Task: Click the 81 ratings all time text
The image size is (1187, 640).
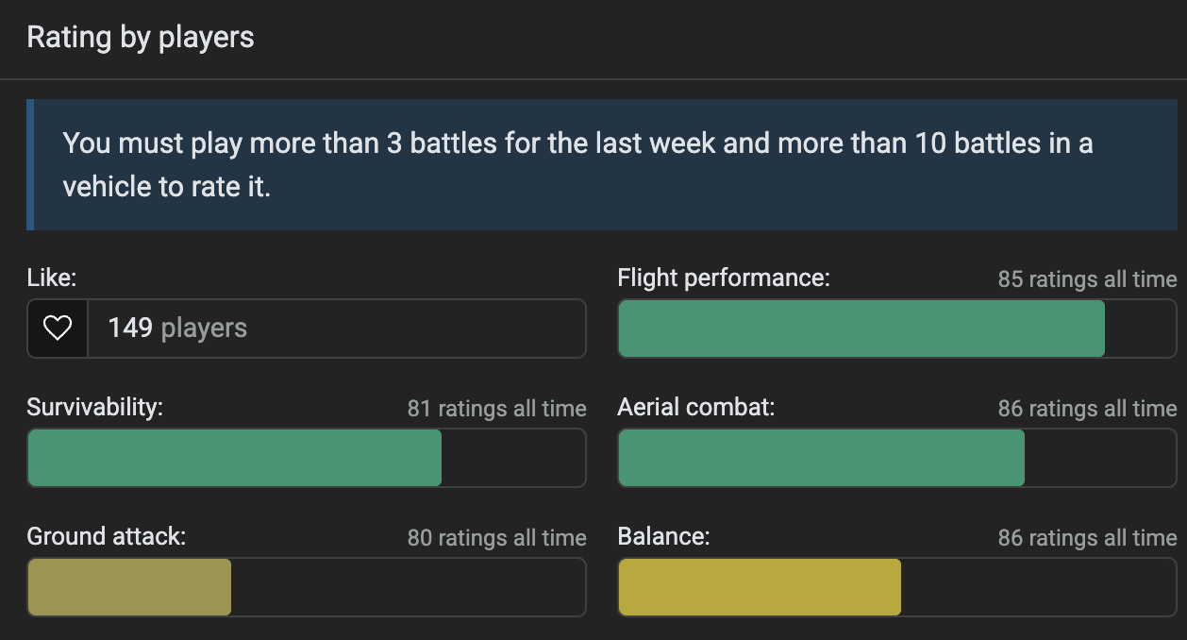Action: [496, 409]
